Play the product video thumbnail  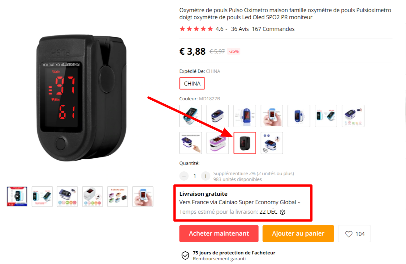click(17, 196)
